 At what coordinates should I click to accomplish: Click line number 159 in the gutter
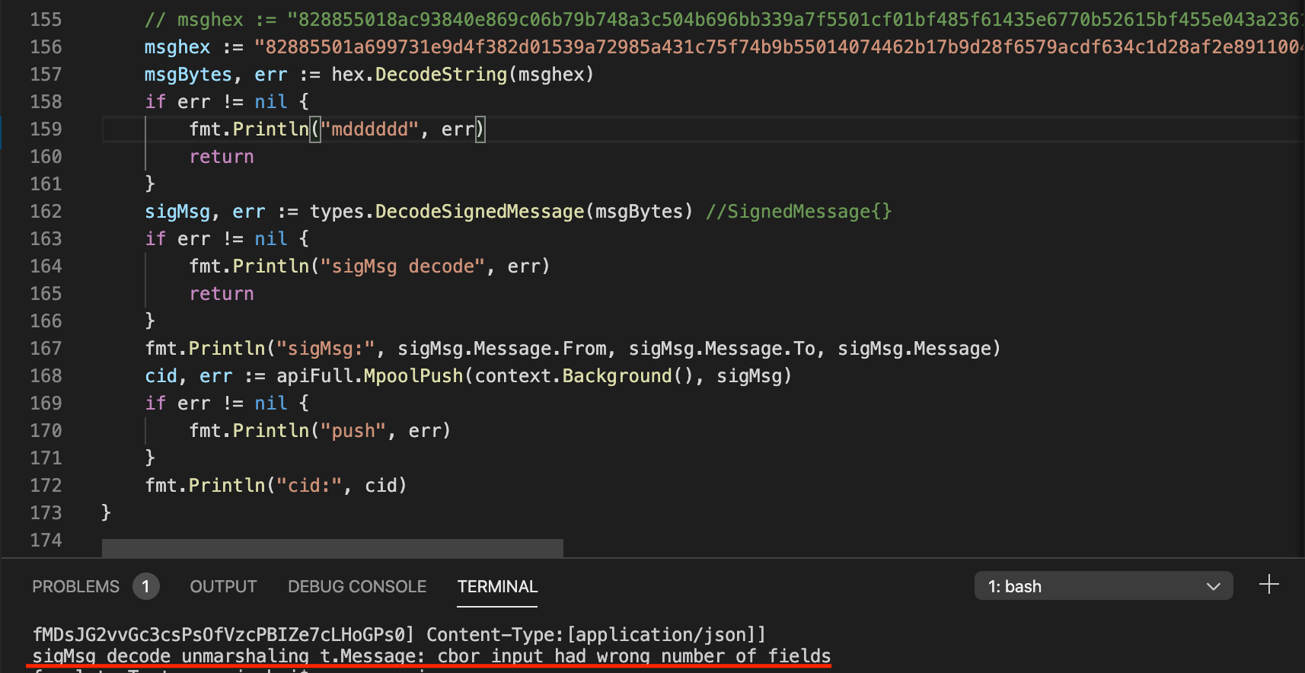coord(46,129)
